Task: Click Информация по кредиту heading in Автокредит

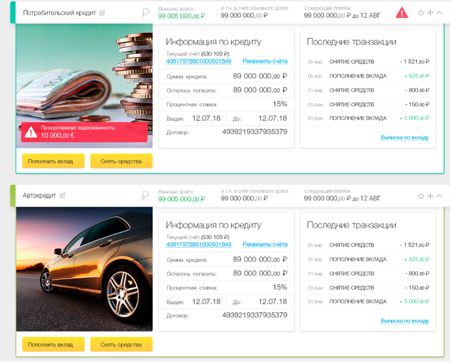Action: [214, 225]
